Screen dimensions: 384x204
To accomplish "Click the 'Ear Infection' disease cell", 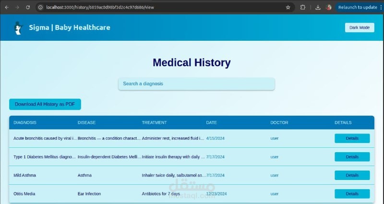I will [89, 194].
